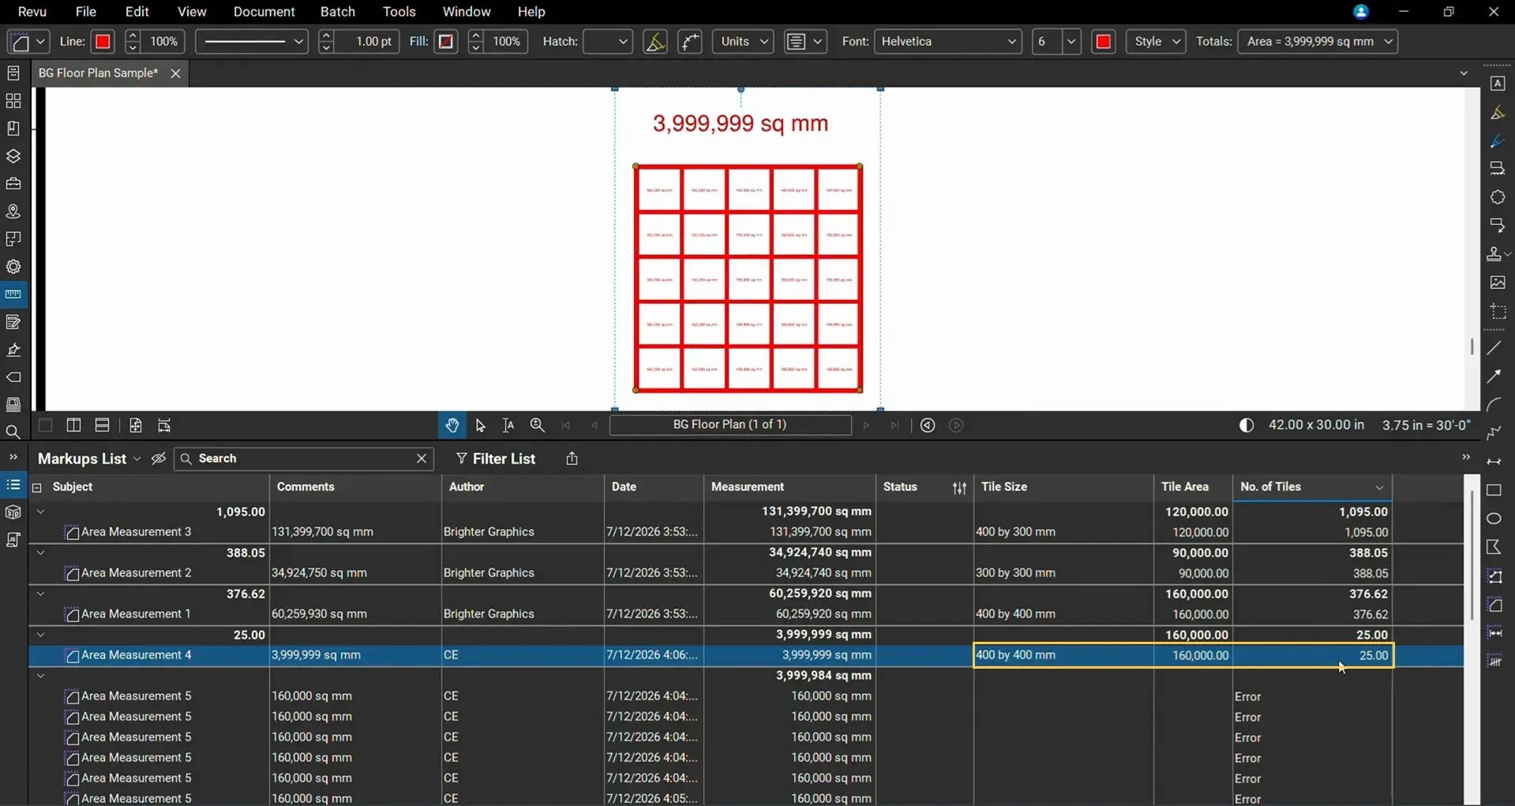The height and width of the screenshot is (806, 1515).
Task: Open the Style dropdown
Action: point(1156,42)
